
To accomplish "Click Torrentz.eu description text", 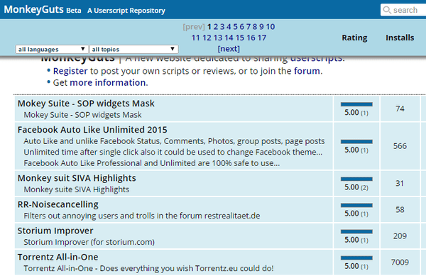I will (x=148, y=268).
